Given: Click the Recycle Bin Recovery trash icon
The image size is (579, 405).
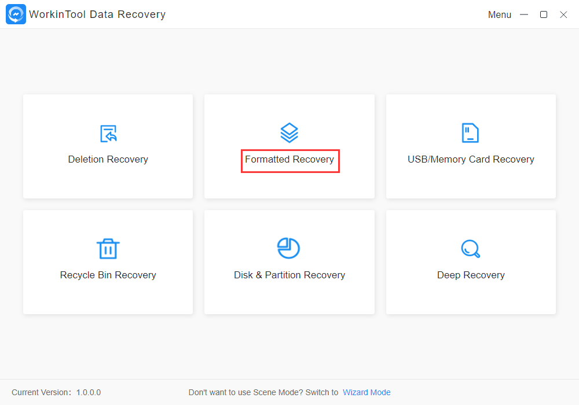Looking at the screenshot, I should coord(108,249).
